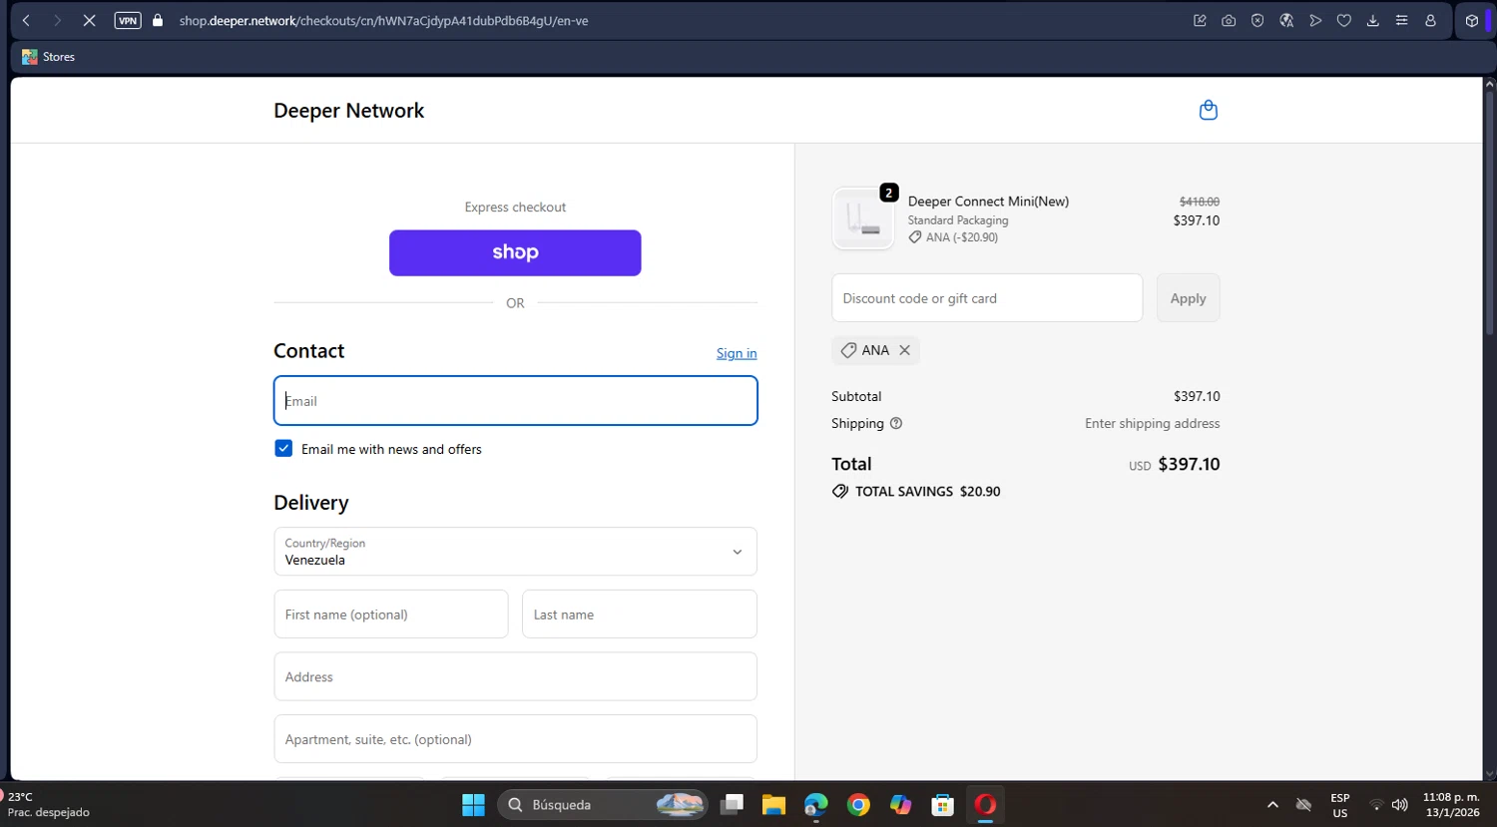Image resolution: width=1497 pixels, height=827 pixels.
Task: Click the browser back arrow
Action: point(26,20)
